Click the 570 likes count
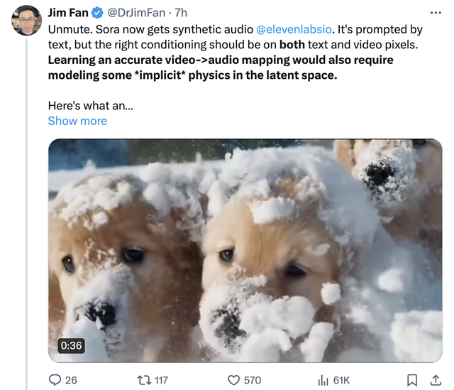The height and width of the screenshot is (390, 454). [x=253, y=380]
